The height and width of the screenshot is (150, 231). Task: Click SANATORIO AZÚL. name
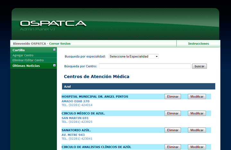(76, 130)
